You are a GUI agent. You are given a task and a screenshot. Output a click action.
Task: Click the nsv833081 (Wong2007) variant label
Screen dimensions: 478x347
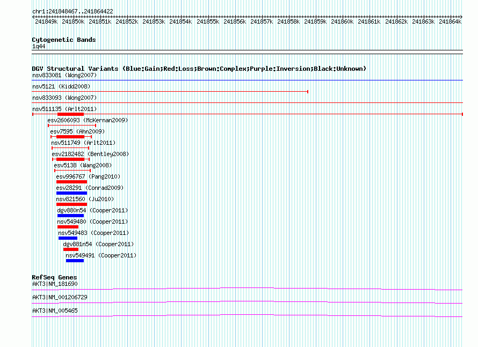pos(64,75)
